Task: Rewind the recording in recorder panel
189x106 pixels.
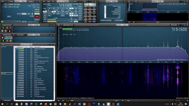Action: (x=6, y=31)
